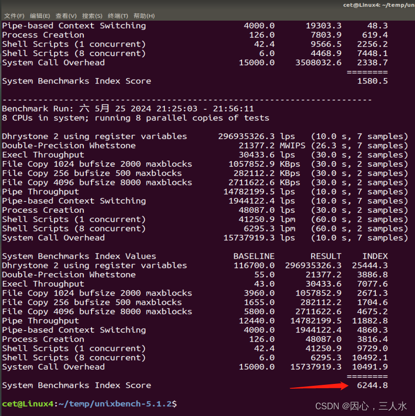This screenshot has height=416, width=415.
Task: Click the BASELINE column header
Action: tap(254, 256)
